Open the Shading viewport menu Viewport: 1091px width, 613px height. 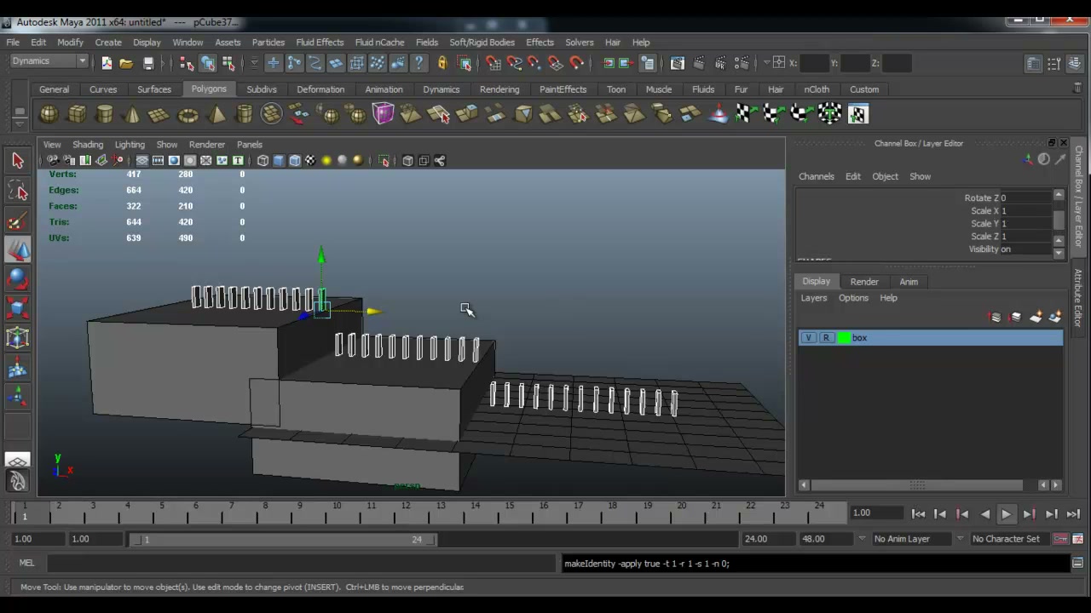tap(87, 145)
